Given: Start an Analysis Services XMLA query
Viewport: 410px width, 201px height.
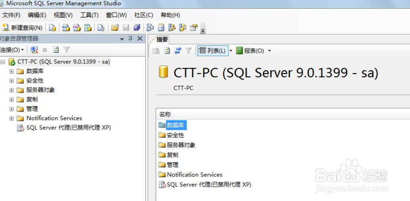Looking at the screenshot, I should tap(88, 28).
